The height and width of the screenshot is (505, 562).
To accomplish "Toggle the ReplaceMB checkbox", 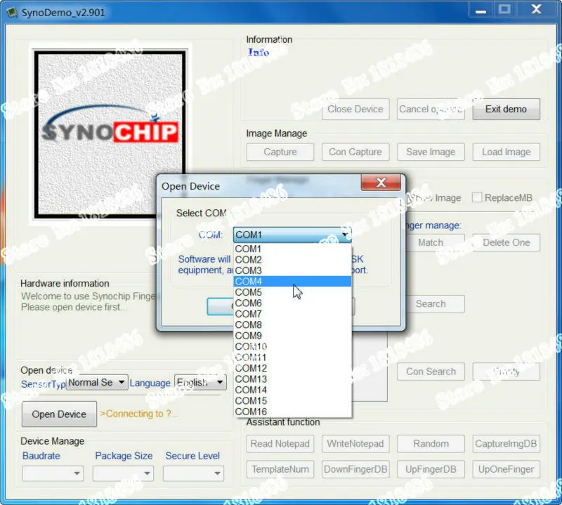I will 477,197.
